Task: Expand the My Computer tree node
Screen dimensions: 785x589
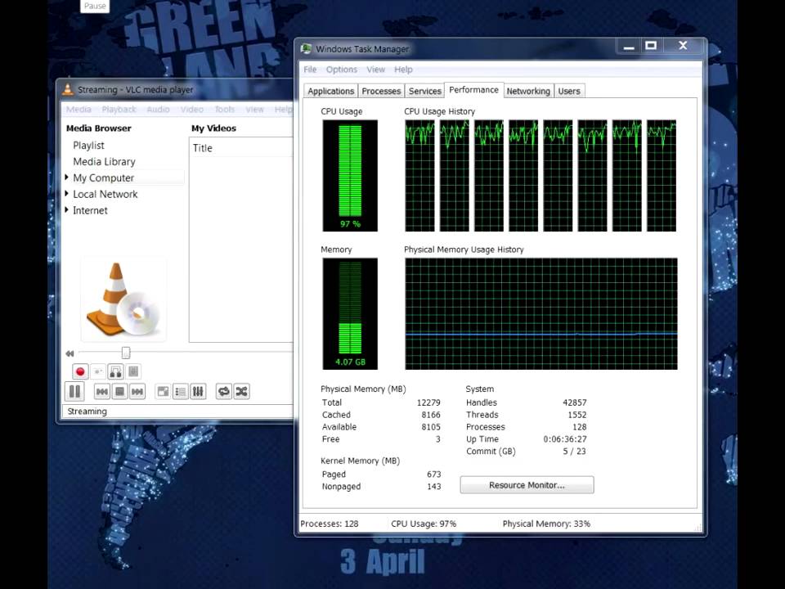Action: 66,178
